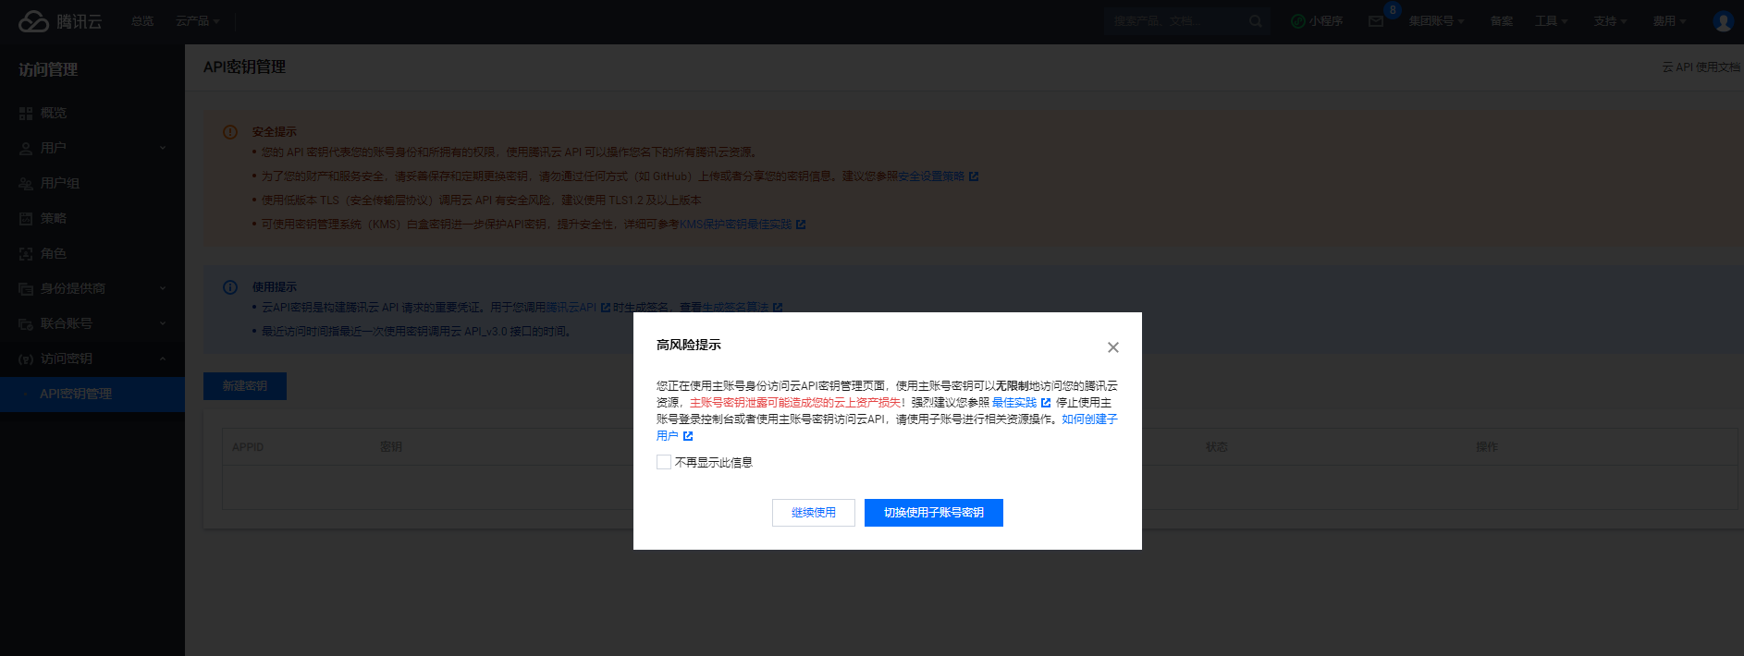Expand the 用户 sidebar section chevron
This screenshot has width=1744, height=656.
pyautogui.click(x=163, y=148)
